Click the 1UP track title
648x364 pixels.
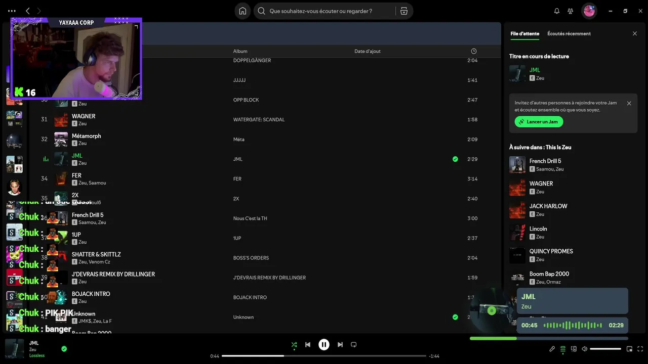click(x=76, y=235)
